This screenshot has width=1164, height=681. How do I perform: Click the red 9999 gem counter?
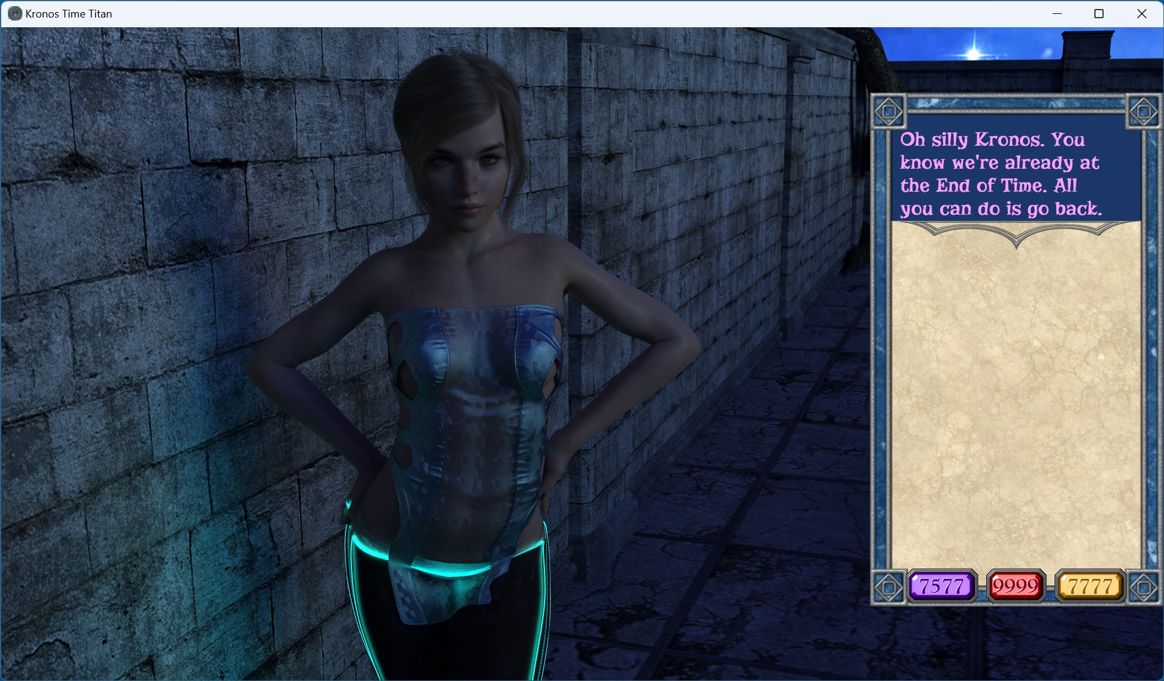pyautogui.click(x=1016, y=585)
